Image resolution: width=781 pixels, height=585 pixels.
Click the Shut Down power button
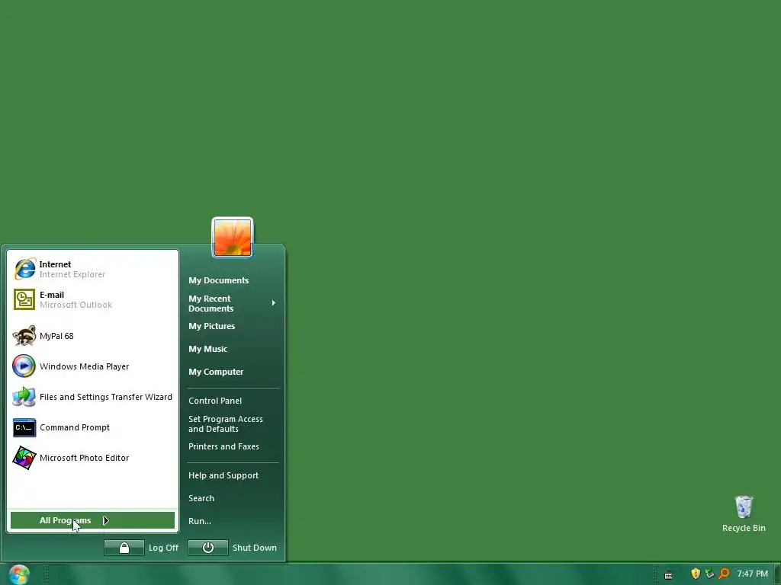tap(207, 548)
